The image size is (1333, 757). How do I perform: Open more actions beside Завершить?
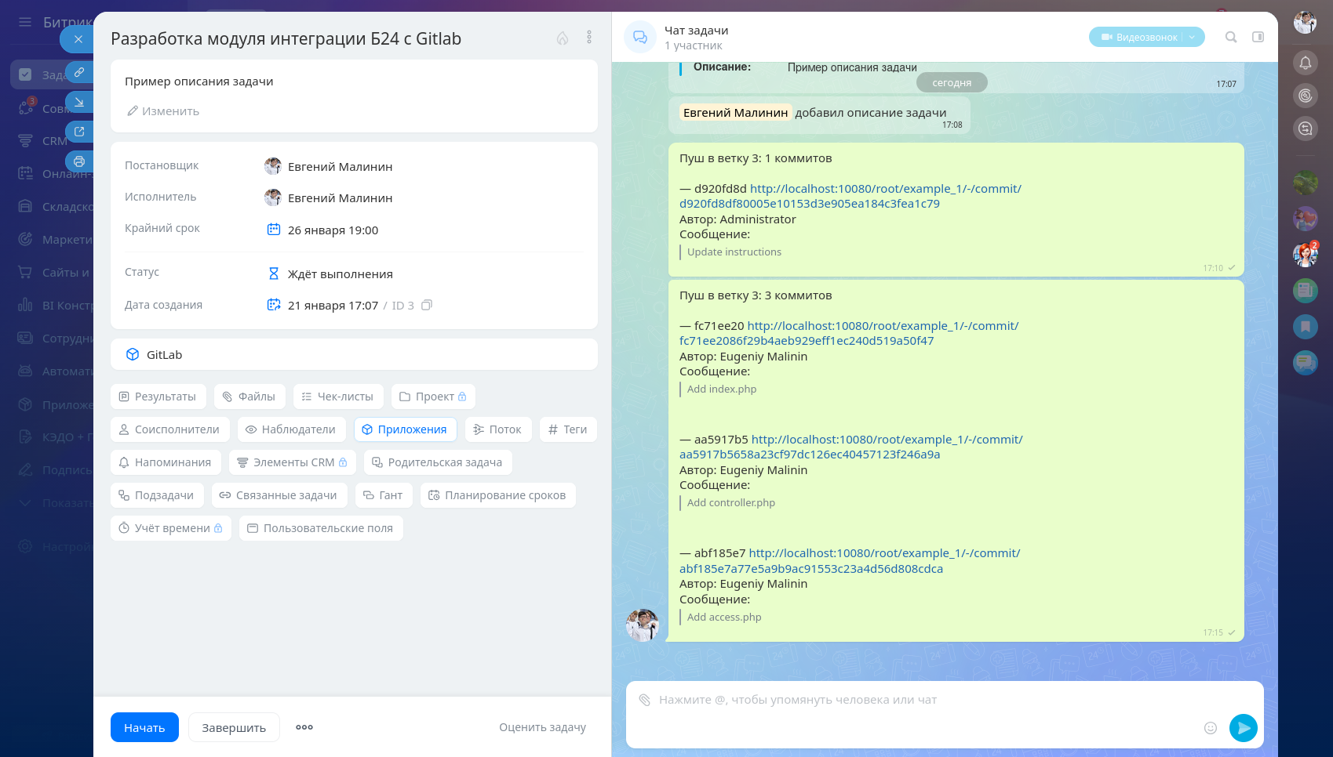[304, 727]
